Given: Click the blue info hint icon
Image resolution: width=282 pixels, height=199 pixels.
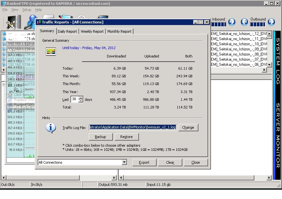Looking at the screenshot, I should point(51,128).
